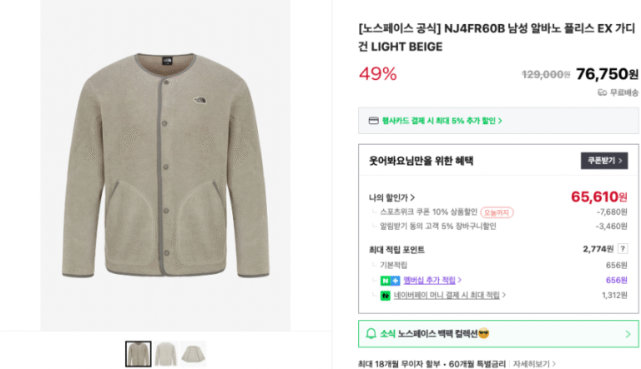
Task: Open 멤버십 추가 적립 link
Action: (x=432, y=280)
